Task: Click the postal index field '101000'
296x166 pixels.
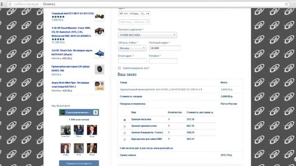Action: 165,48
